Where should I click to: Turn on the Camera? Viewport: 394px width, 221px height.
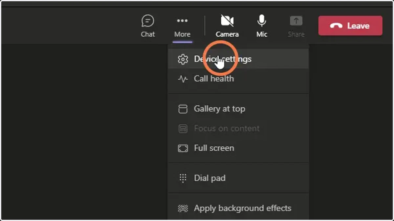pos(227,26)
